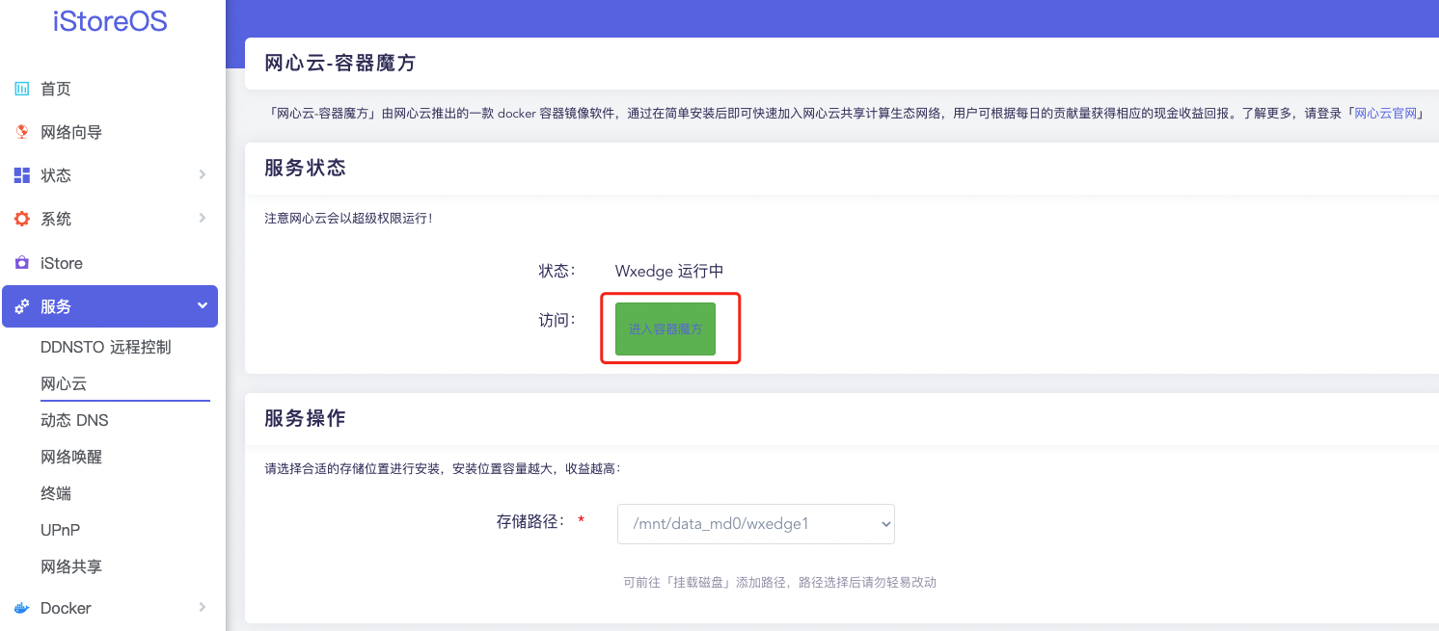Screen dimensions: 1439x631
Task: Expand the 系统 menu chevron
Action: coord(203,218)
